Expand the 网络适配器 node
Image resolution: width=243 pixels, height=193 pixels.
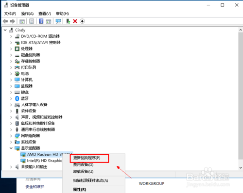pyautogui.click(x=11, y=136)
